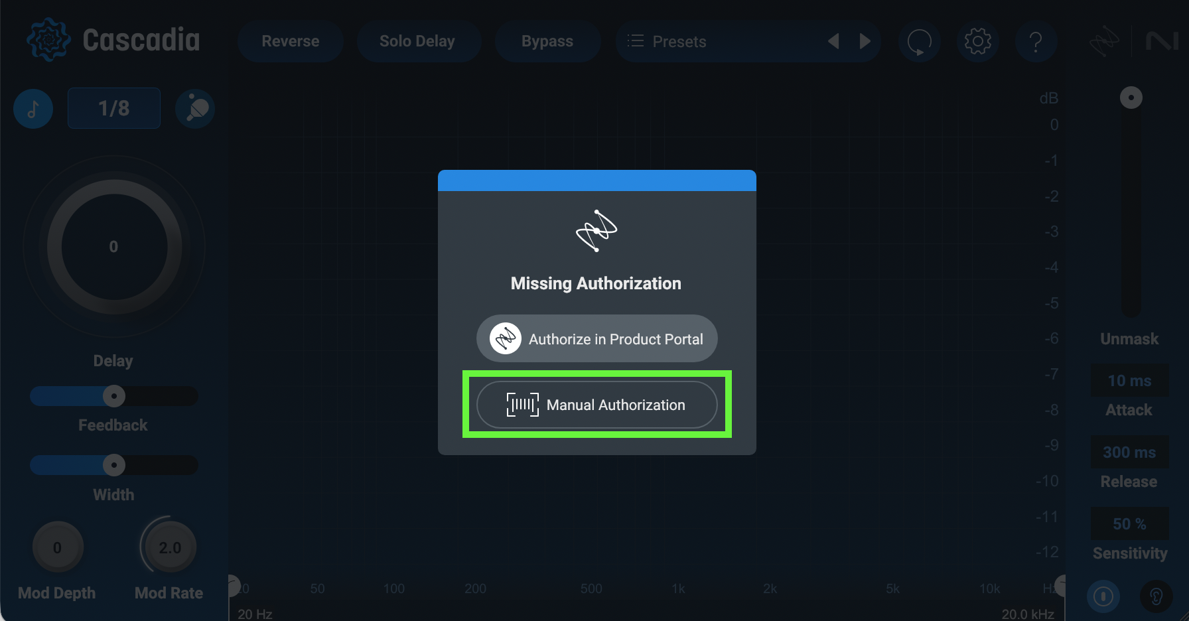This screenshot has height=621, width=1189.
Task: Click the Native Instruments NI logo
Action: tap(1162, 41)
